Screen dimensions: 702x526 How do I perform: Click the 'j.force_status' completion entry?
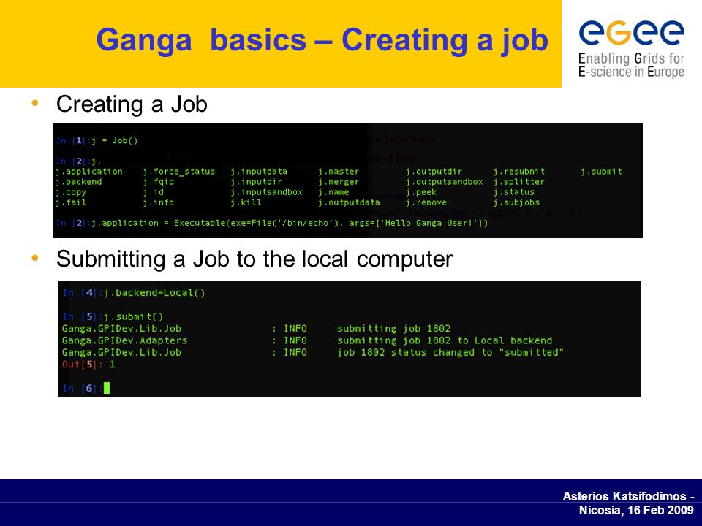point(179,171)
